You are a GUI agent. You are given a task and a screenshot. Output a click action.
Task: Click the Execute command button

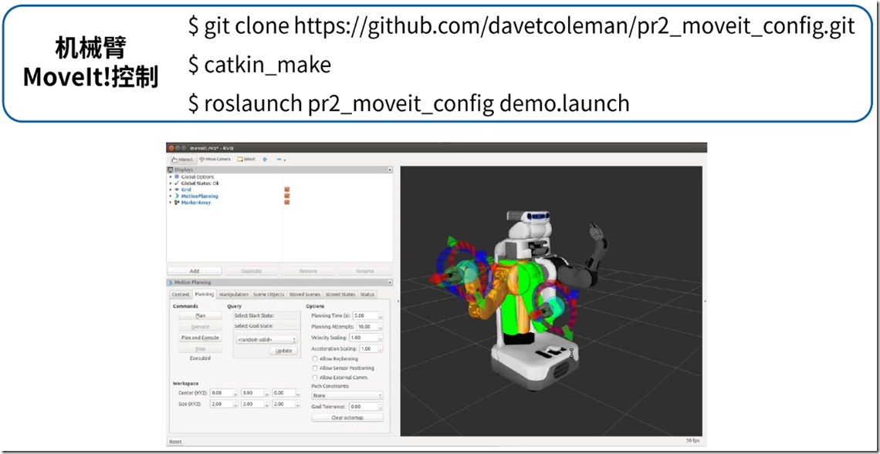pos(201,327)
